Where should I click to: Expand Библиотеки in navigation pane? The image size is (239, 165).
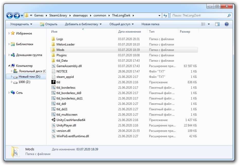9,44
